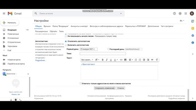Screen dimensions: 196x110
Task: Select Включить автоответчик radio button
Action: coord(66,45)
